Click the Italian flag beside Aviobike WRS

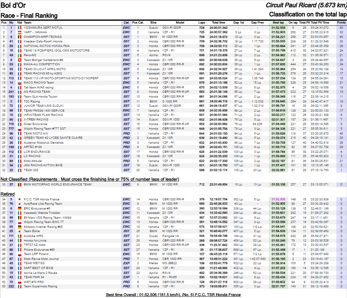tap(20, 236)
